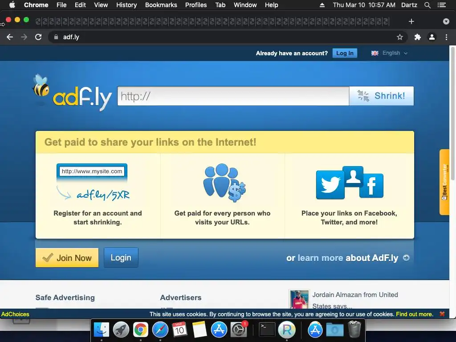Open the History menu

coord(126,5)
